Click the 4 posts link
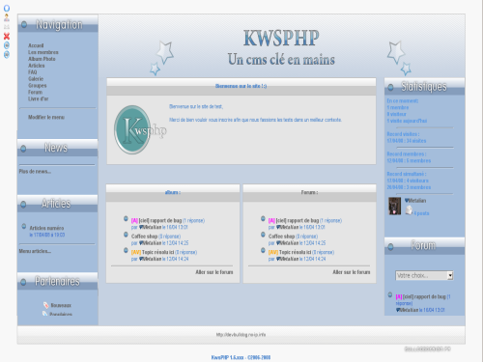The height and width of the screenshot is (362, 483). coord(421,213)
